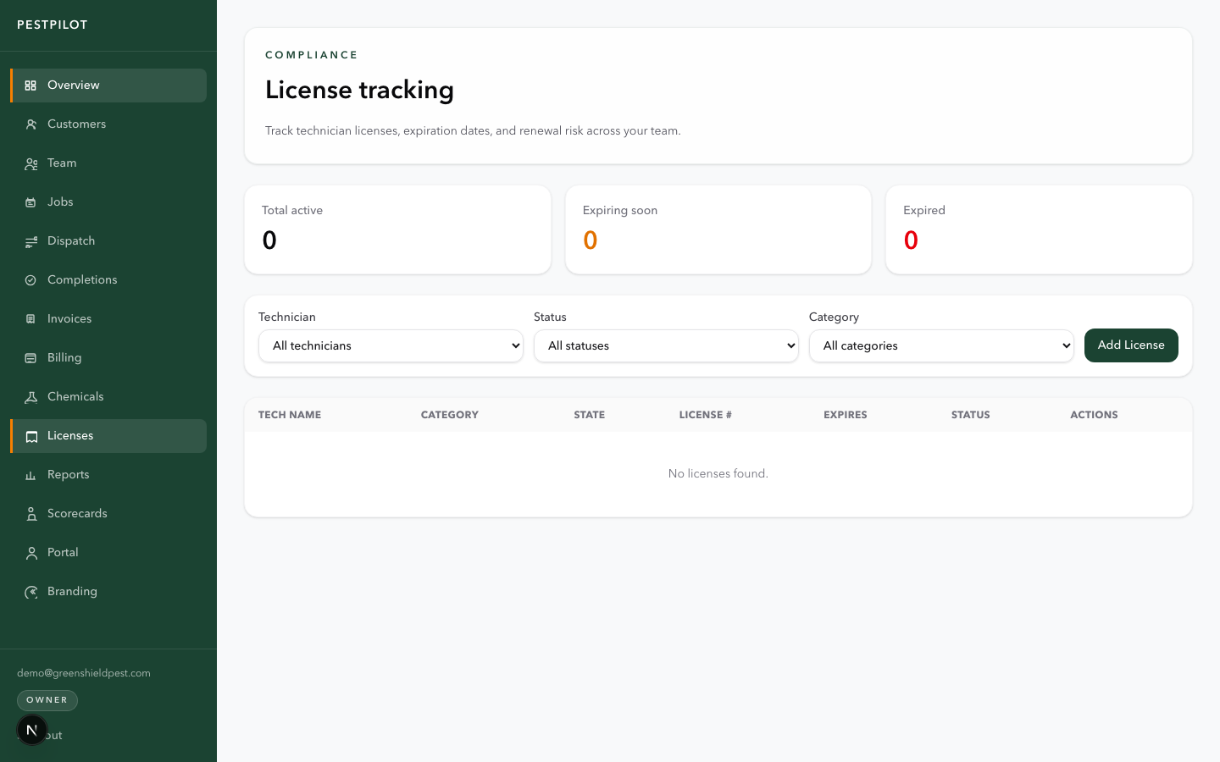1220x762 pixels.
Task: Click the TECH NAME column header
Action: click(290, 415)
